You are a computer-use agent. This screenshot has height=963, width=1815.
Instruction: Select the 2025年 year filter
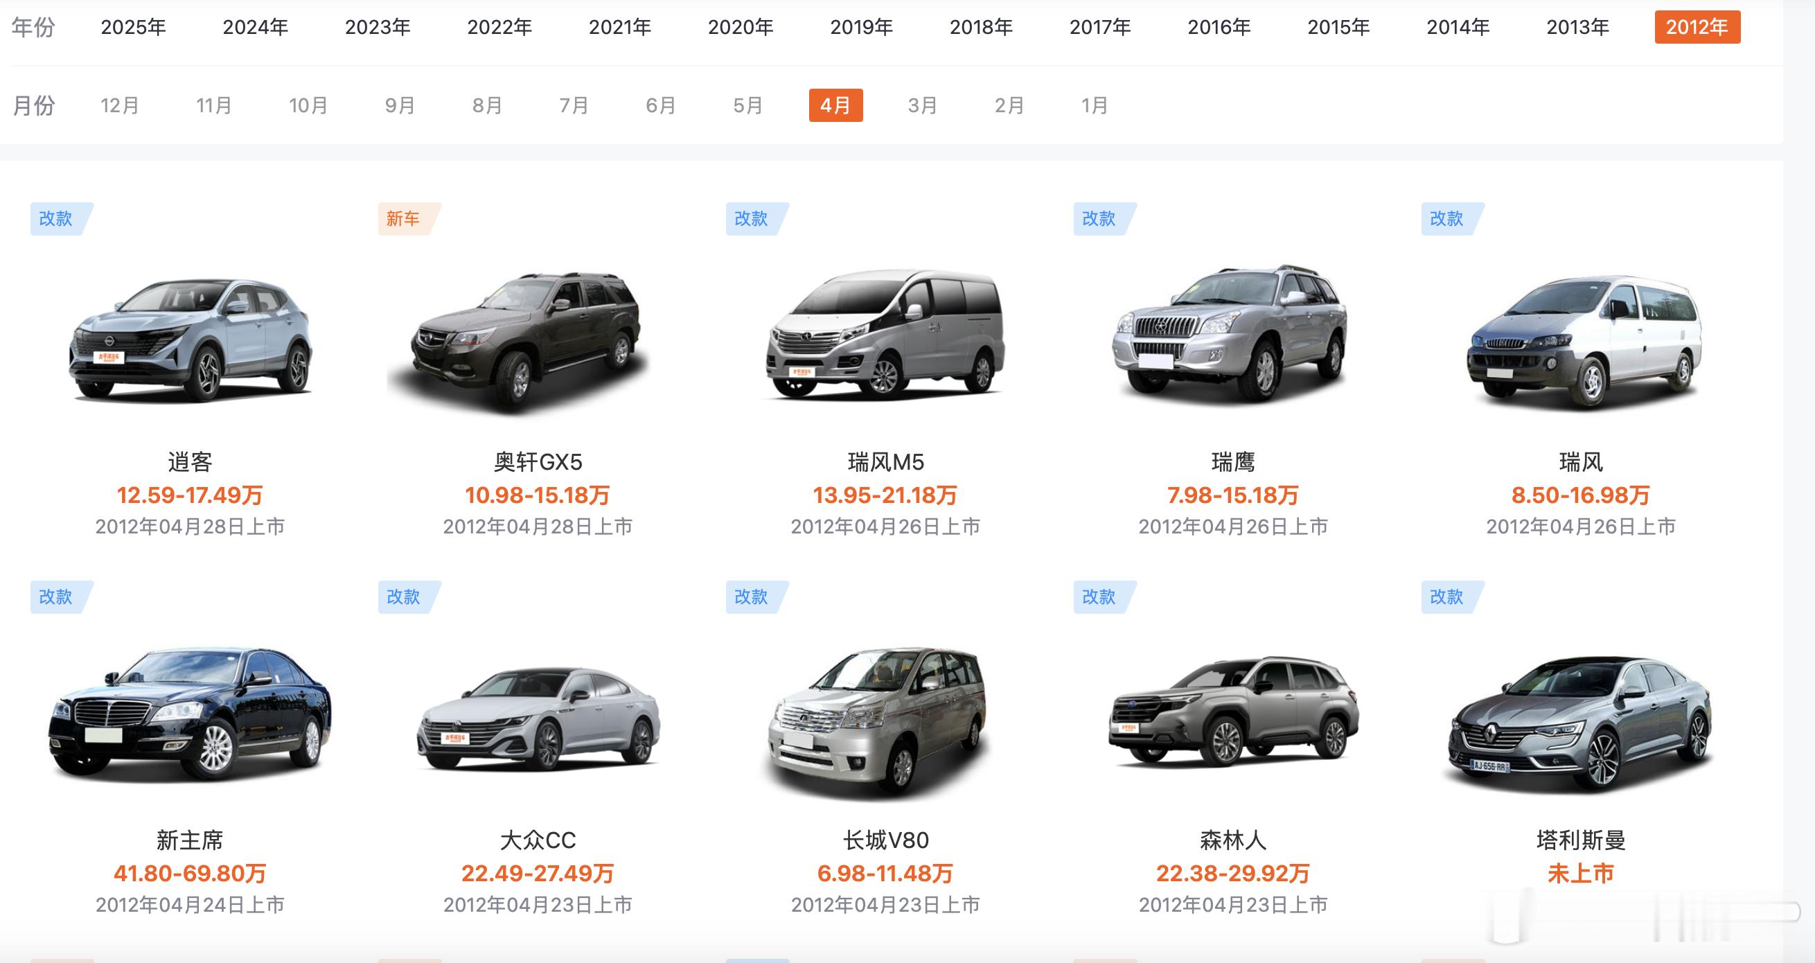click(x=133, y=28)
